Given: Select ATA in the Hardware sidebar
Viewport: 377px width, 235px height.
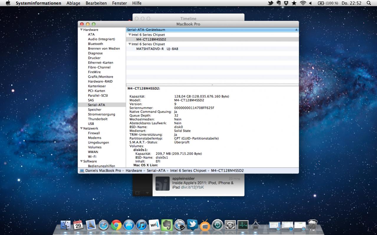Looking at the screenshot, I should coord(91,34).
